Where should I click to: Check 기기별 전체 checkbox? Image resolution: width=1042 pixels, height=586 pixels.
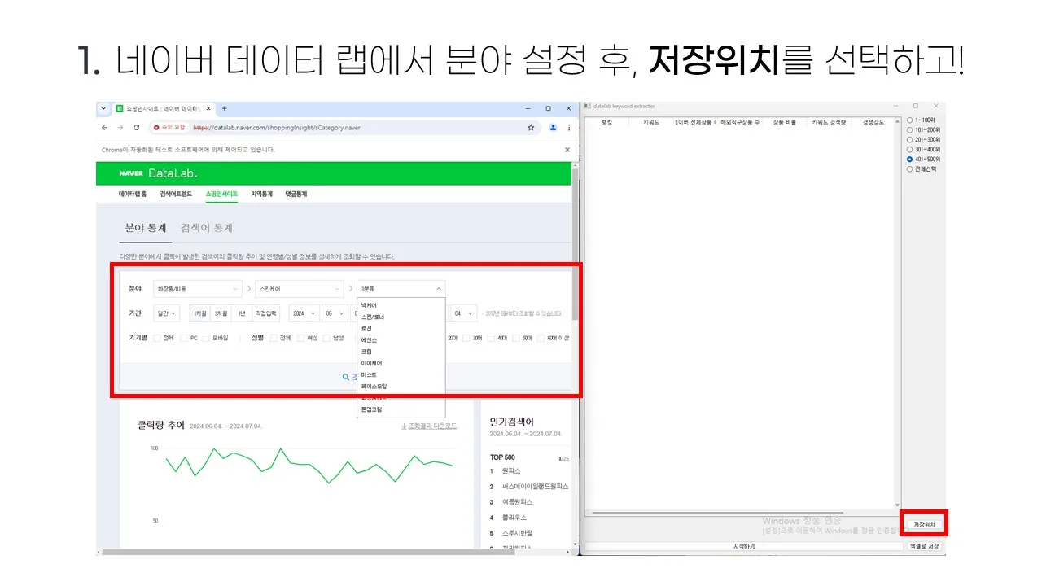[x=156, y=338]
